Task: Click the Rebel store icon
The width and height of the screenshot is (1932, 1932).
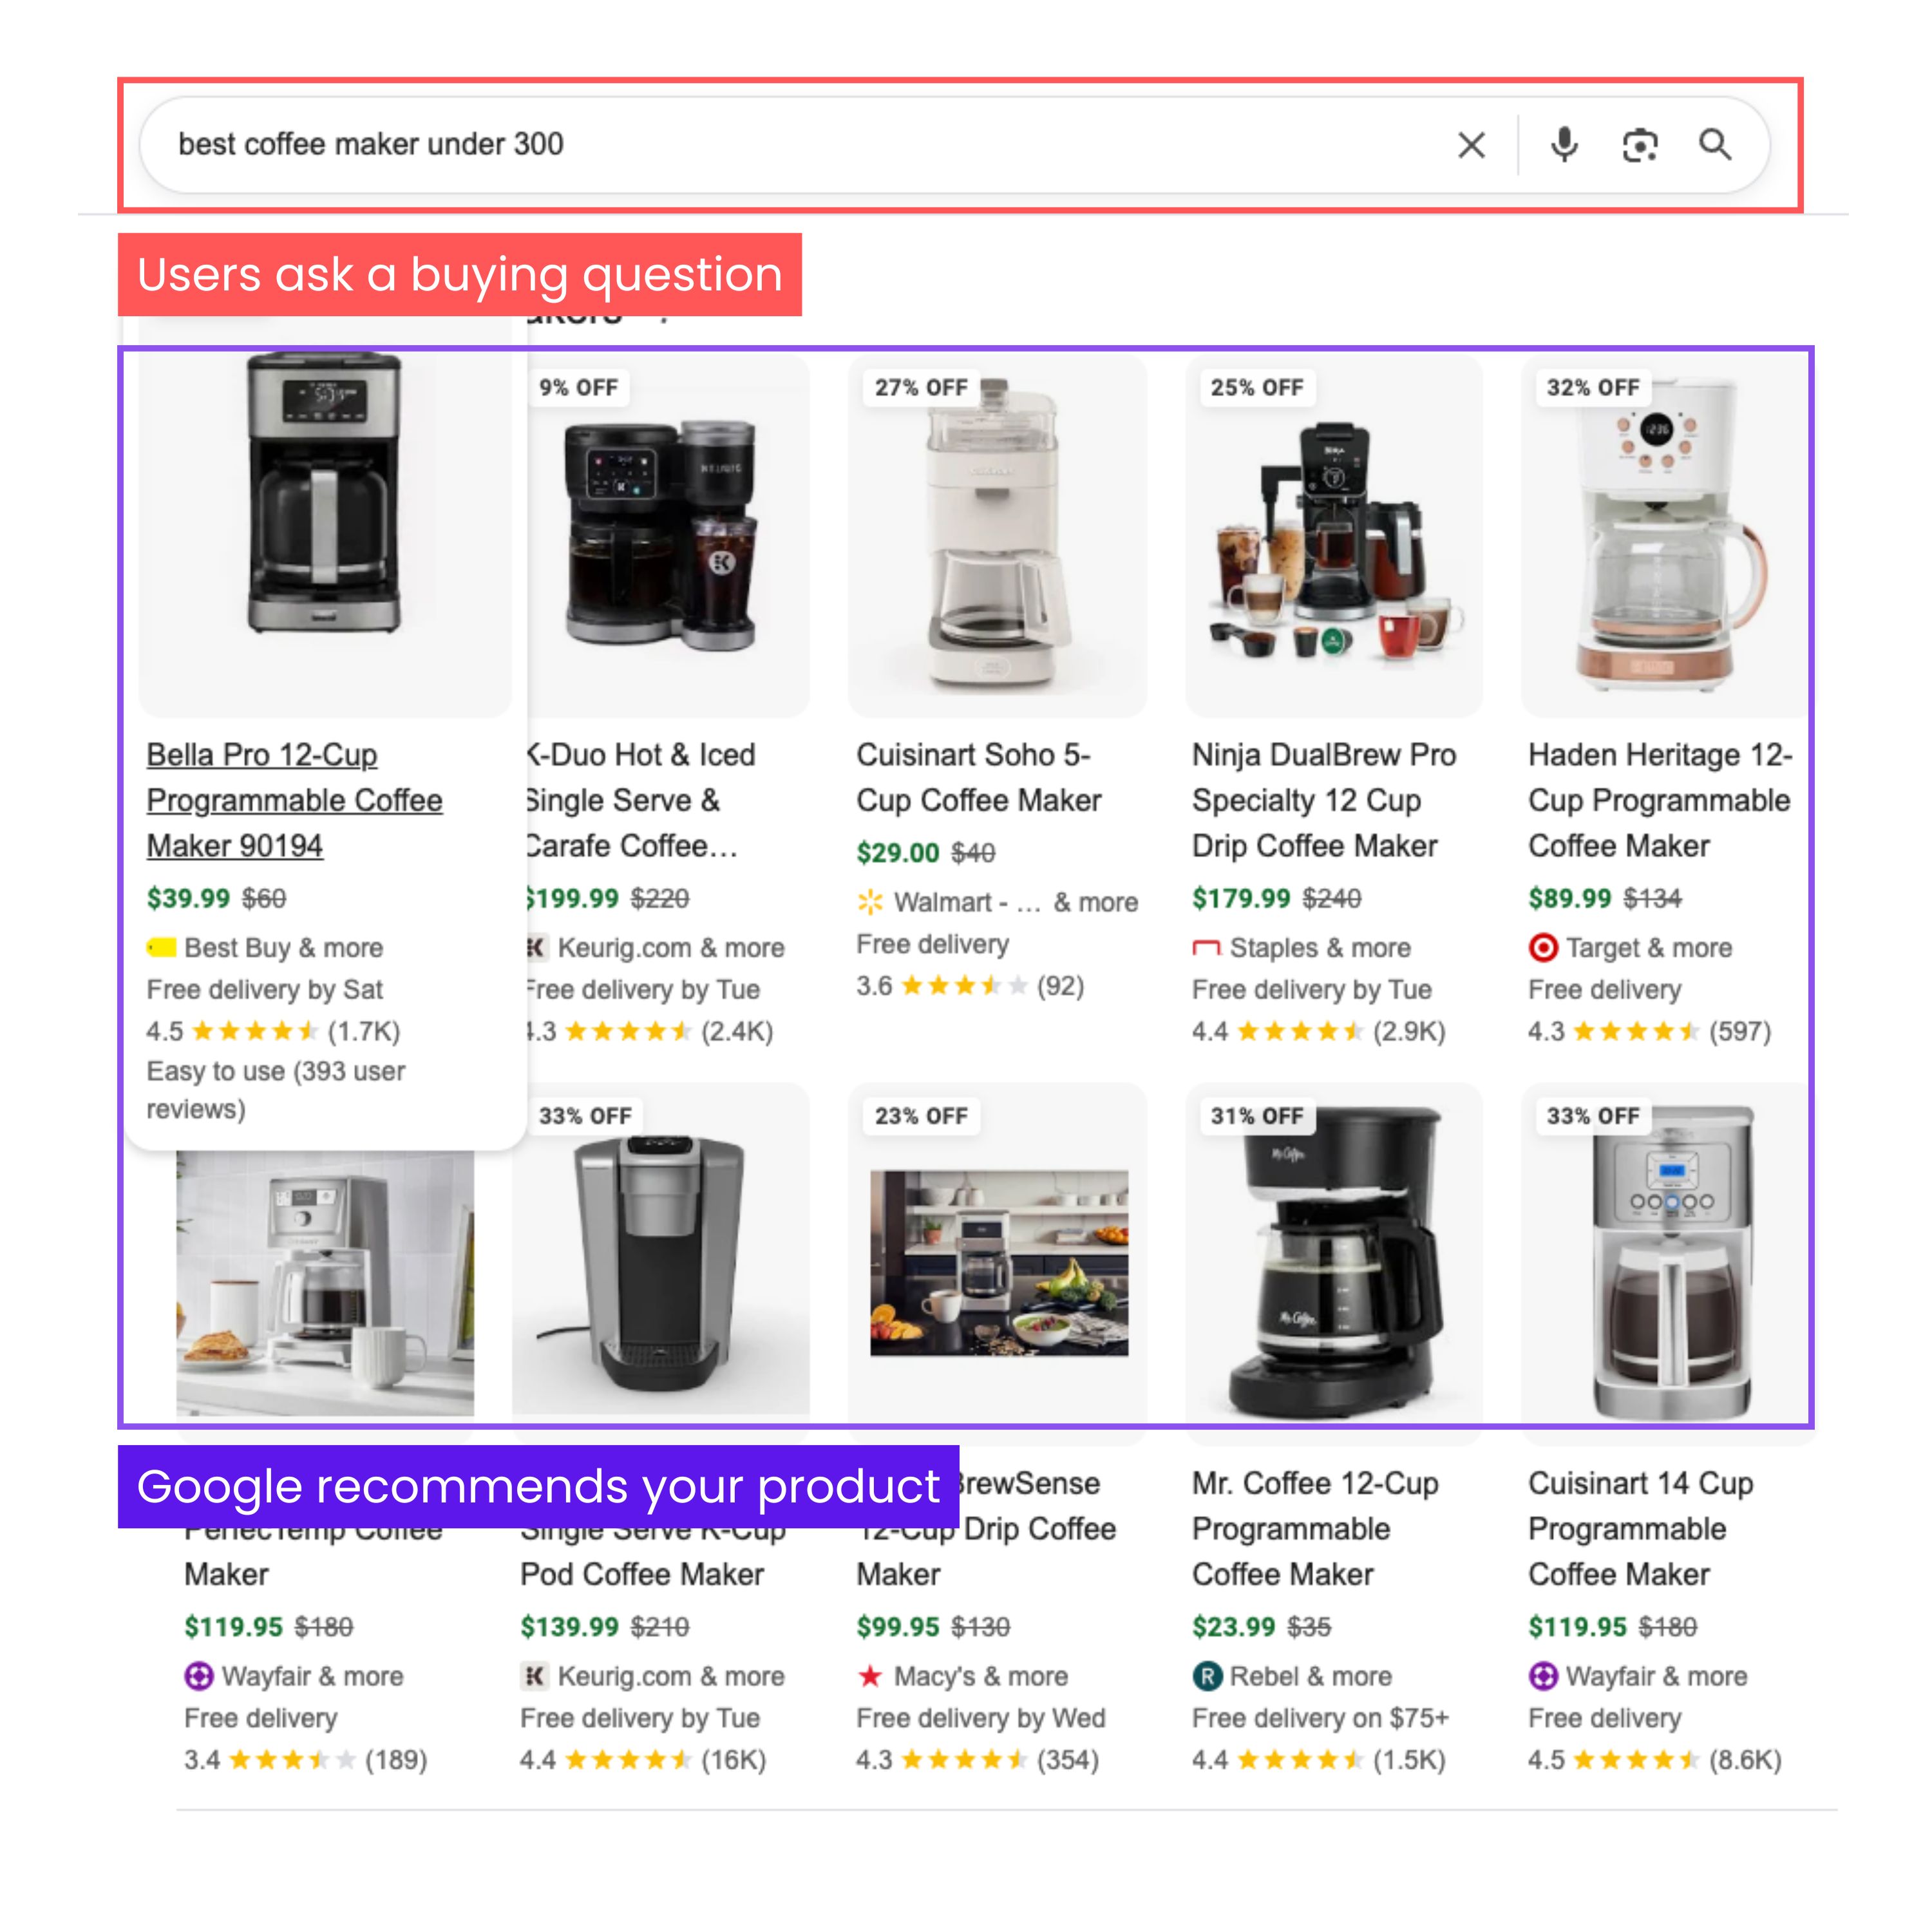Action: click(x=1207, y=1676)
